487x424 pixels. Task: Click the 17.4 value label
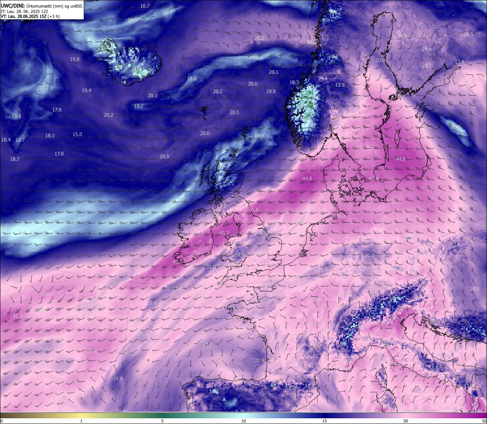[459, 62]
